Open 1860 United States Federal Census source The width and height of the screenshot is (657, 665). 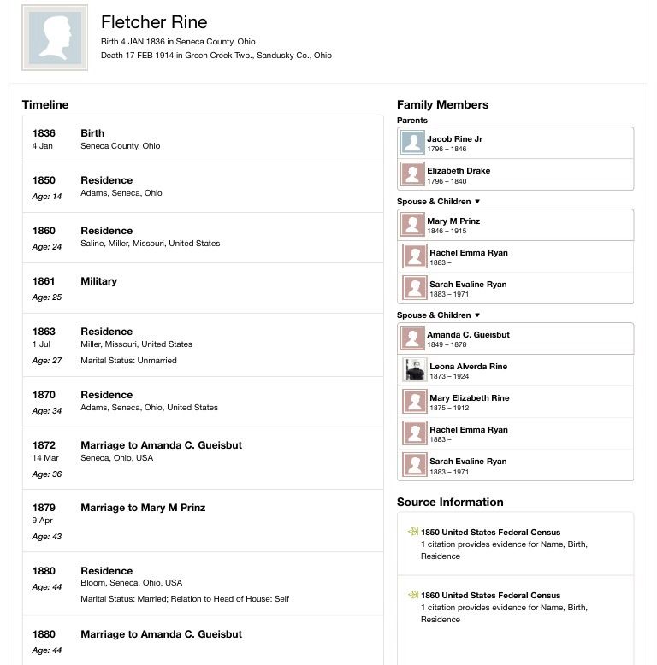[490, 595]
